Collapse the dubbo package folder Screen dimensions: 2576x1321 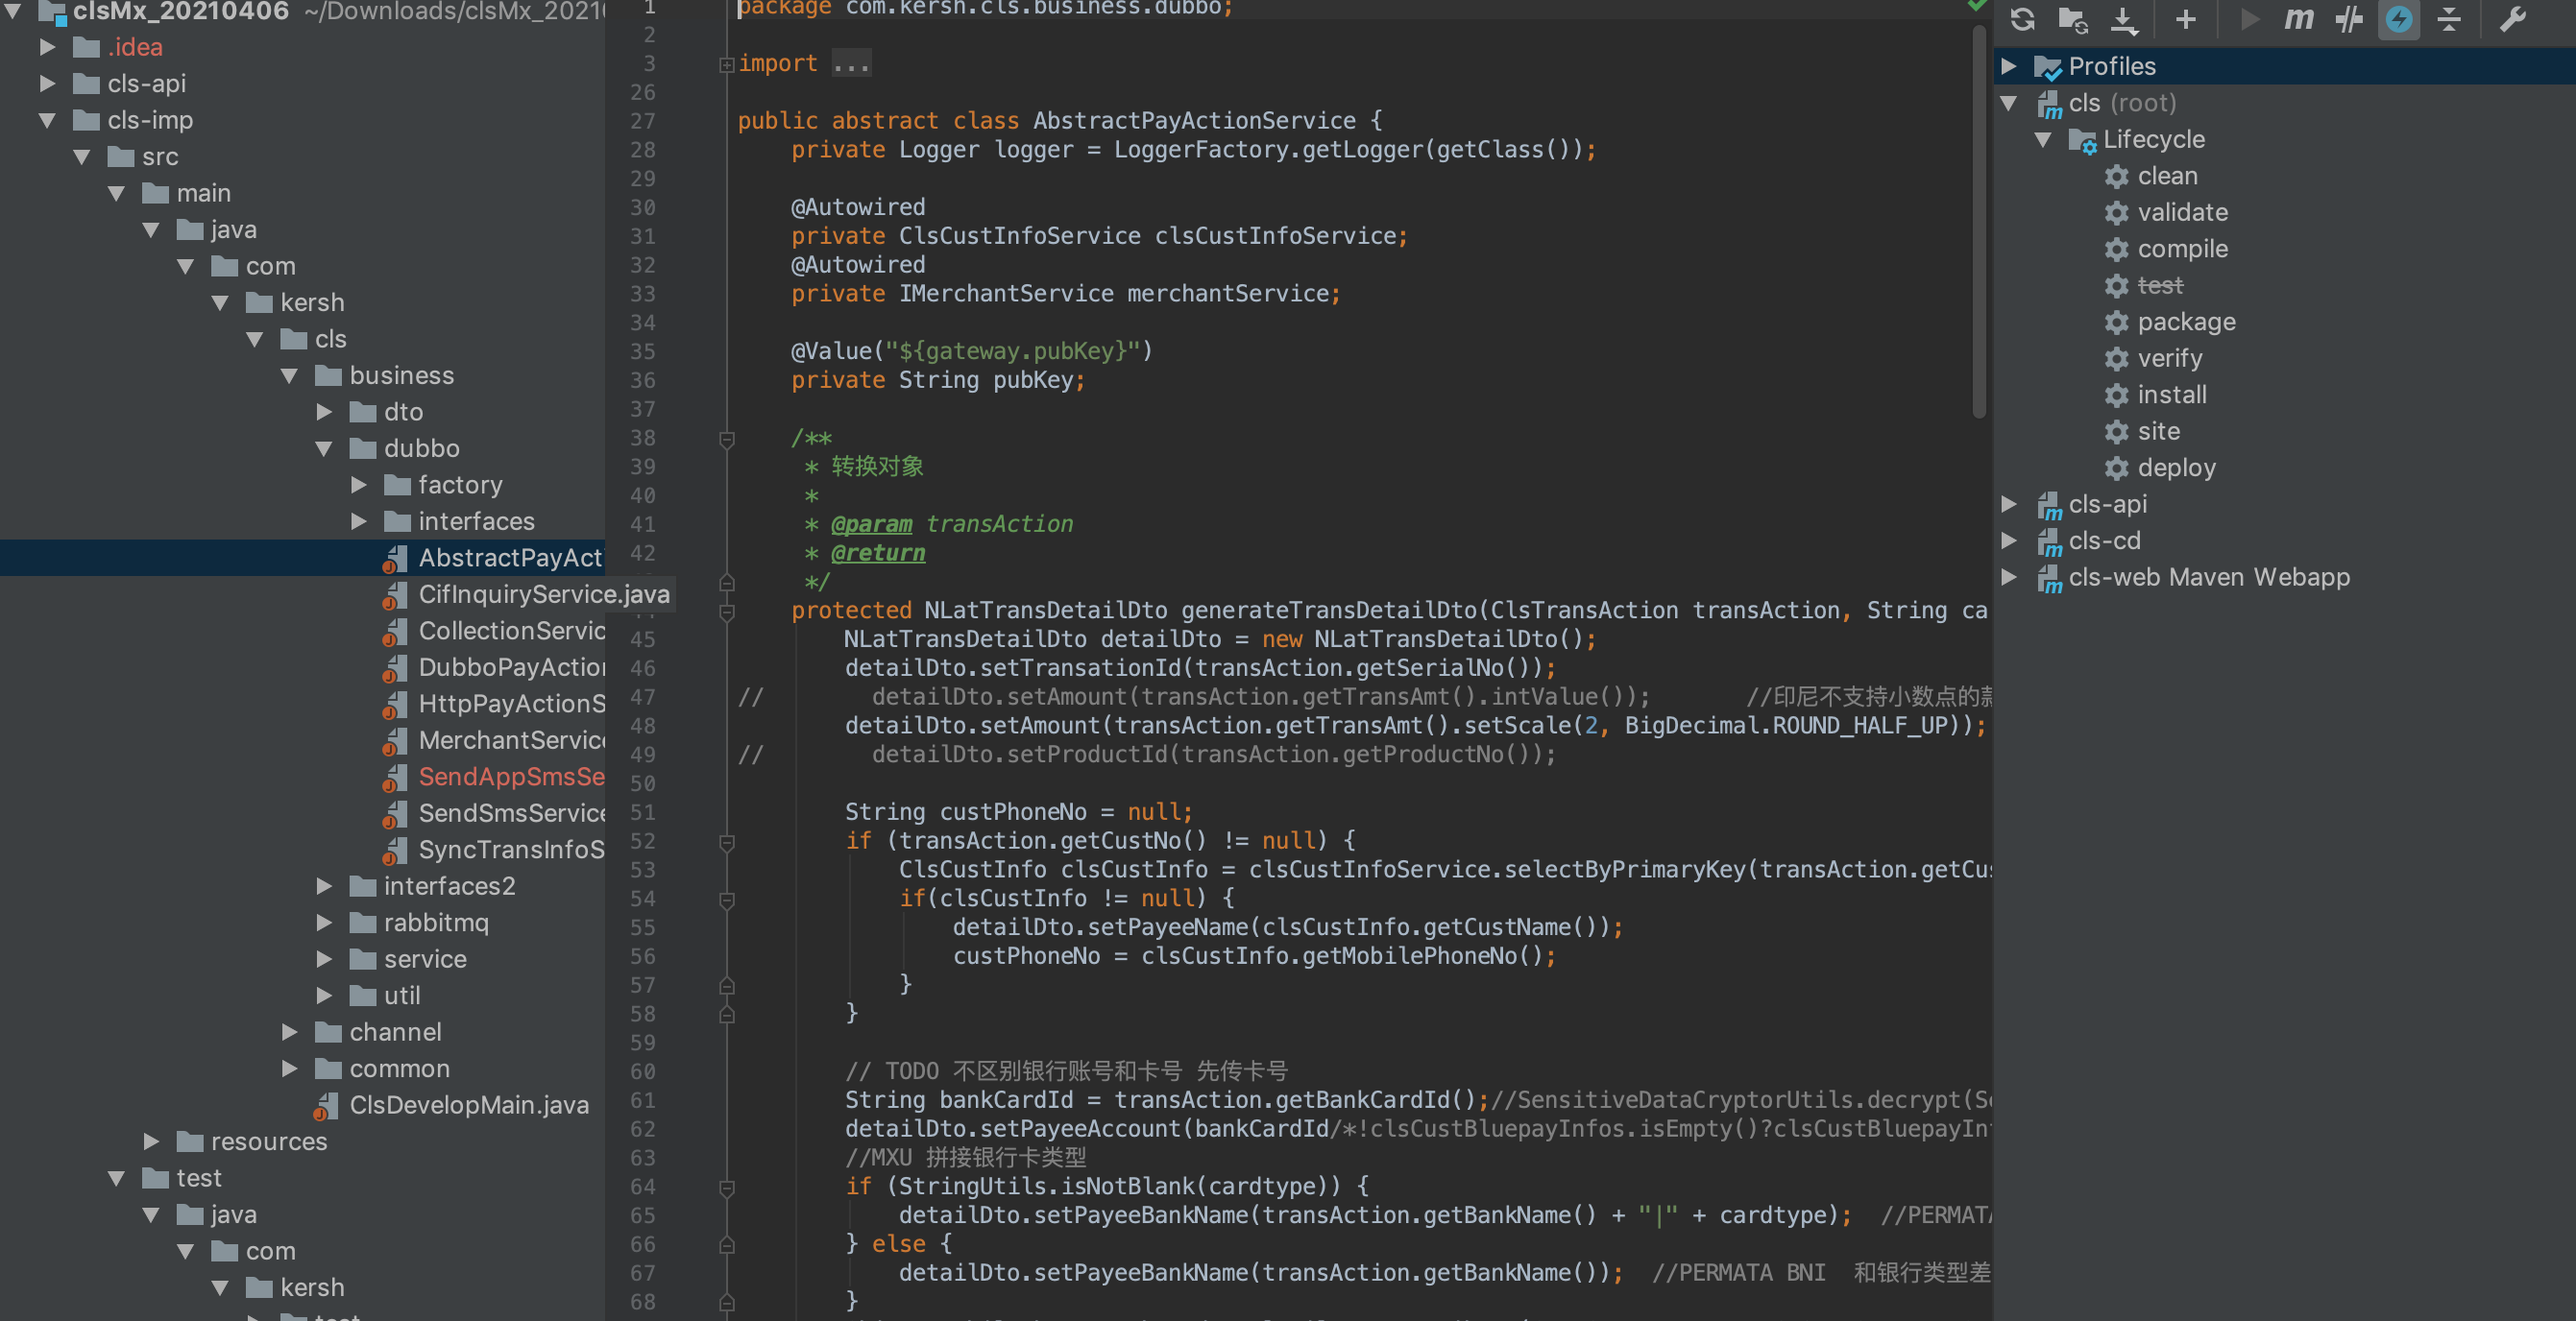pos(324,448)
